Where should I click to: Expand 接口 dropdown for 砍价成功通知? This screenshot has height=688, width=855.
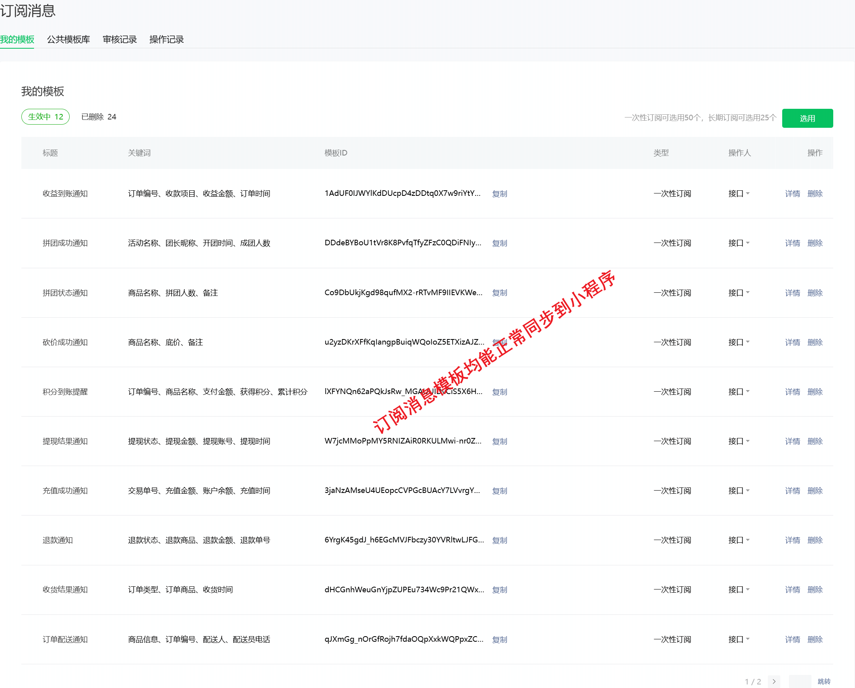click(739, 342)
